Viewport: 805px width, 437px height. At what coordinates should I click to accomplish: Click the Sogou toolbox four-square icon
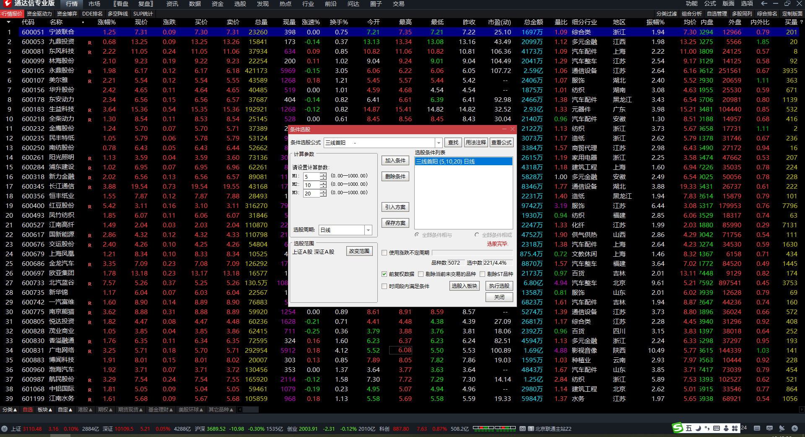(x=735, y=428)
